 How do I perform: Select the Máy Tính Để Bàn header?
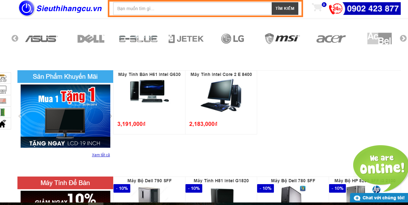(x=65, y=183)
